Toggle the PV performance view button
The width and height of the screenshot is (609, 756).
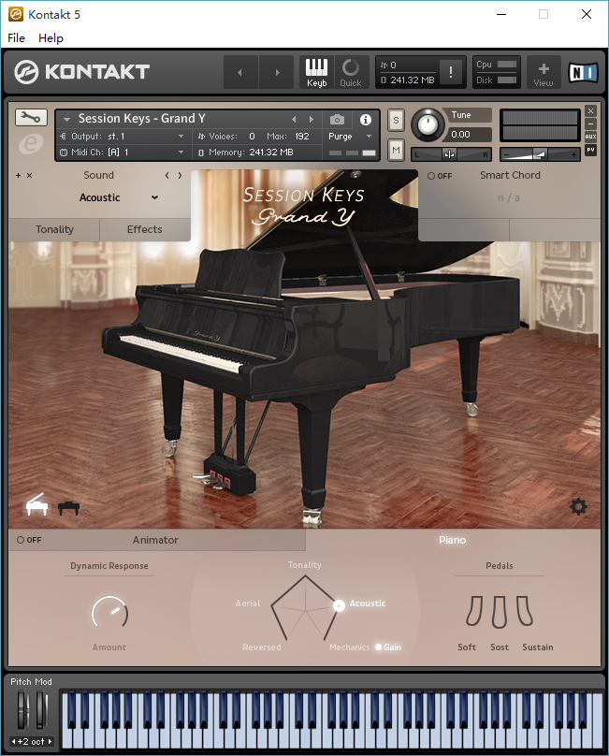click(590, 150)
